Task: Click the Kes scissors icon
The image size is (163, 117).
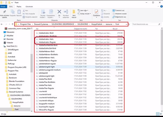Action: [24, 11]
